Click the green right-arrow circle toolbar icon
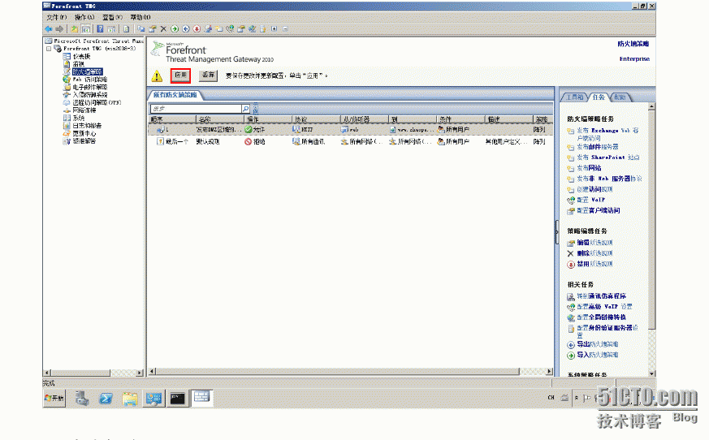Screen dimensions: 709x440 pyautogui.click(x=175, y=29)
